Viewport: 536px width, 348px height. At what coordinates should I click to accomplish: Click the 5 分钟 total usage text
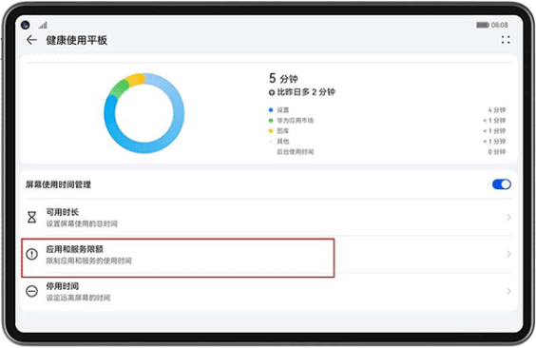point(283,78)
